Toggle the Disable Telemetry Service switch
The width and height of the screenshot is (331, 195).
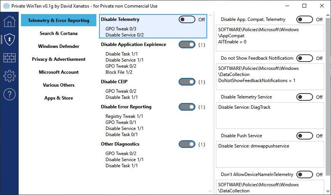pyautogui.click(x=304, y=97)
